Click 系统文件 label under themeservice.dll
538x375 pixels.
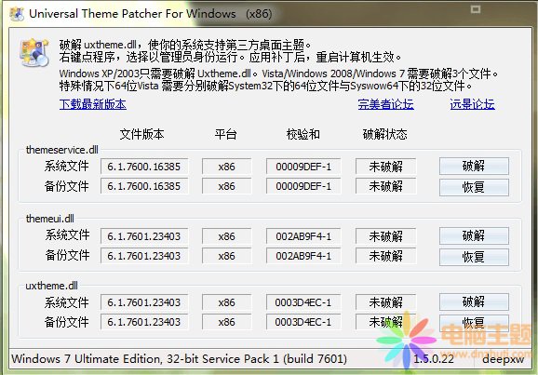67,166
